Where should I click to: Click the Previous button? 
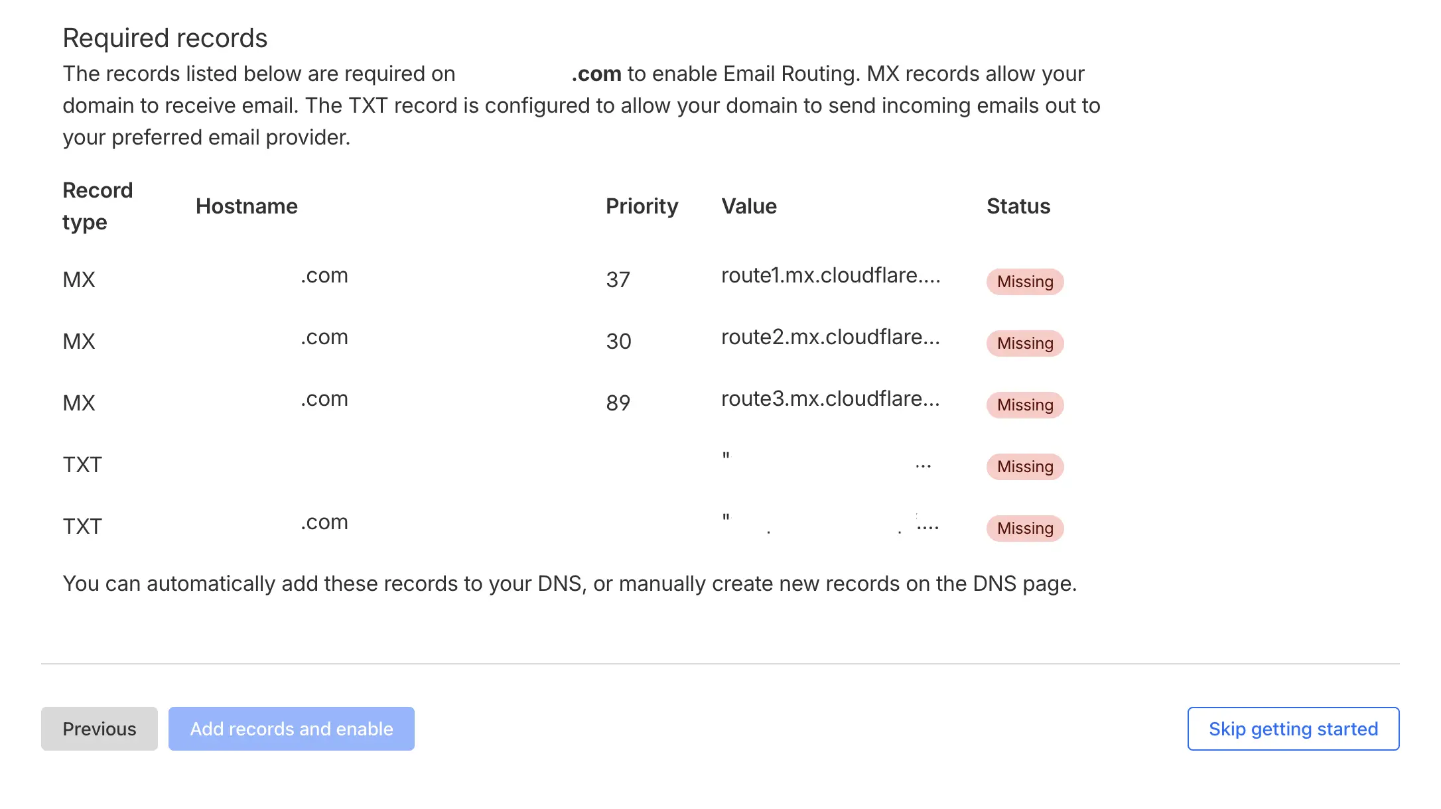click(100, 728)
